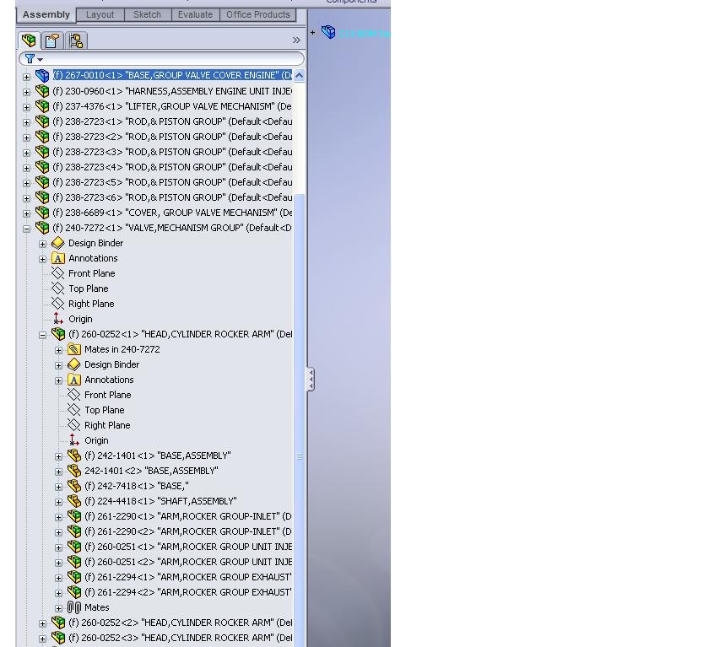Click the Mates in 240-7272 folder icon
Image resolution: width=709 pixels, height=647 pixels.
click(74, 349)
